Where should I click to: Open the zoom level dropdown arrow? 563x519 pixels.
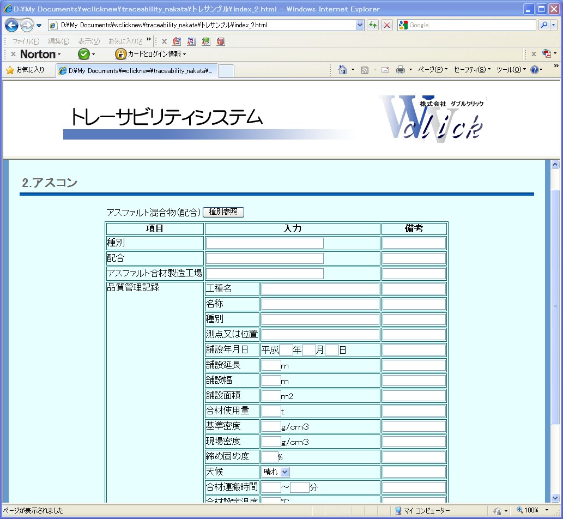point(547,510)
